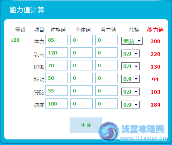Select the 特防 努力值 input field
Image resolution: width=172 pixels, height=145 pixels.
tap(106, 91)
